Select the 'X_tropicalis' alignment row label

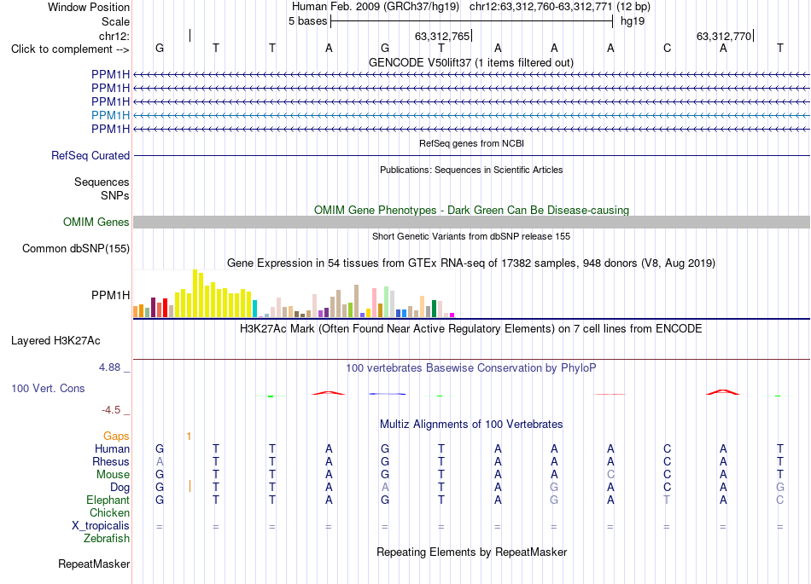[x=100, y=526]
